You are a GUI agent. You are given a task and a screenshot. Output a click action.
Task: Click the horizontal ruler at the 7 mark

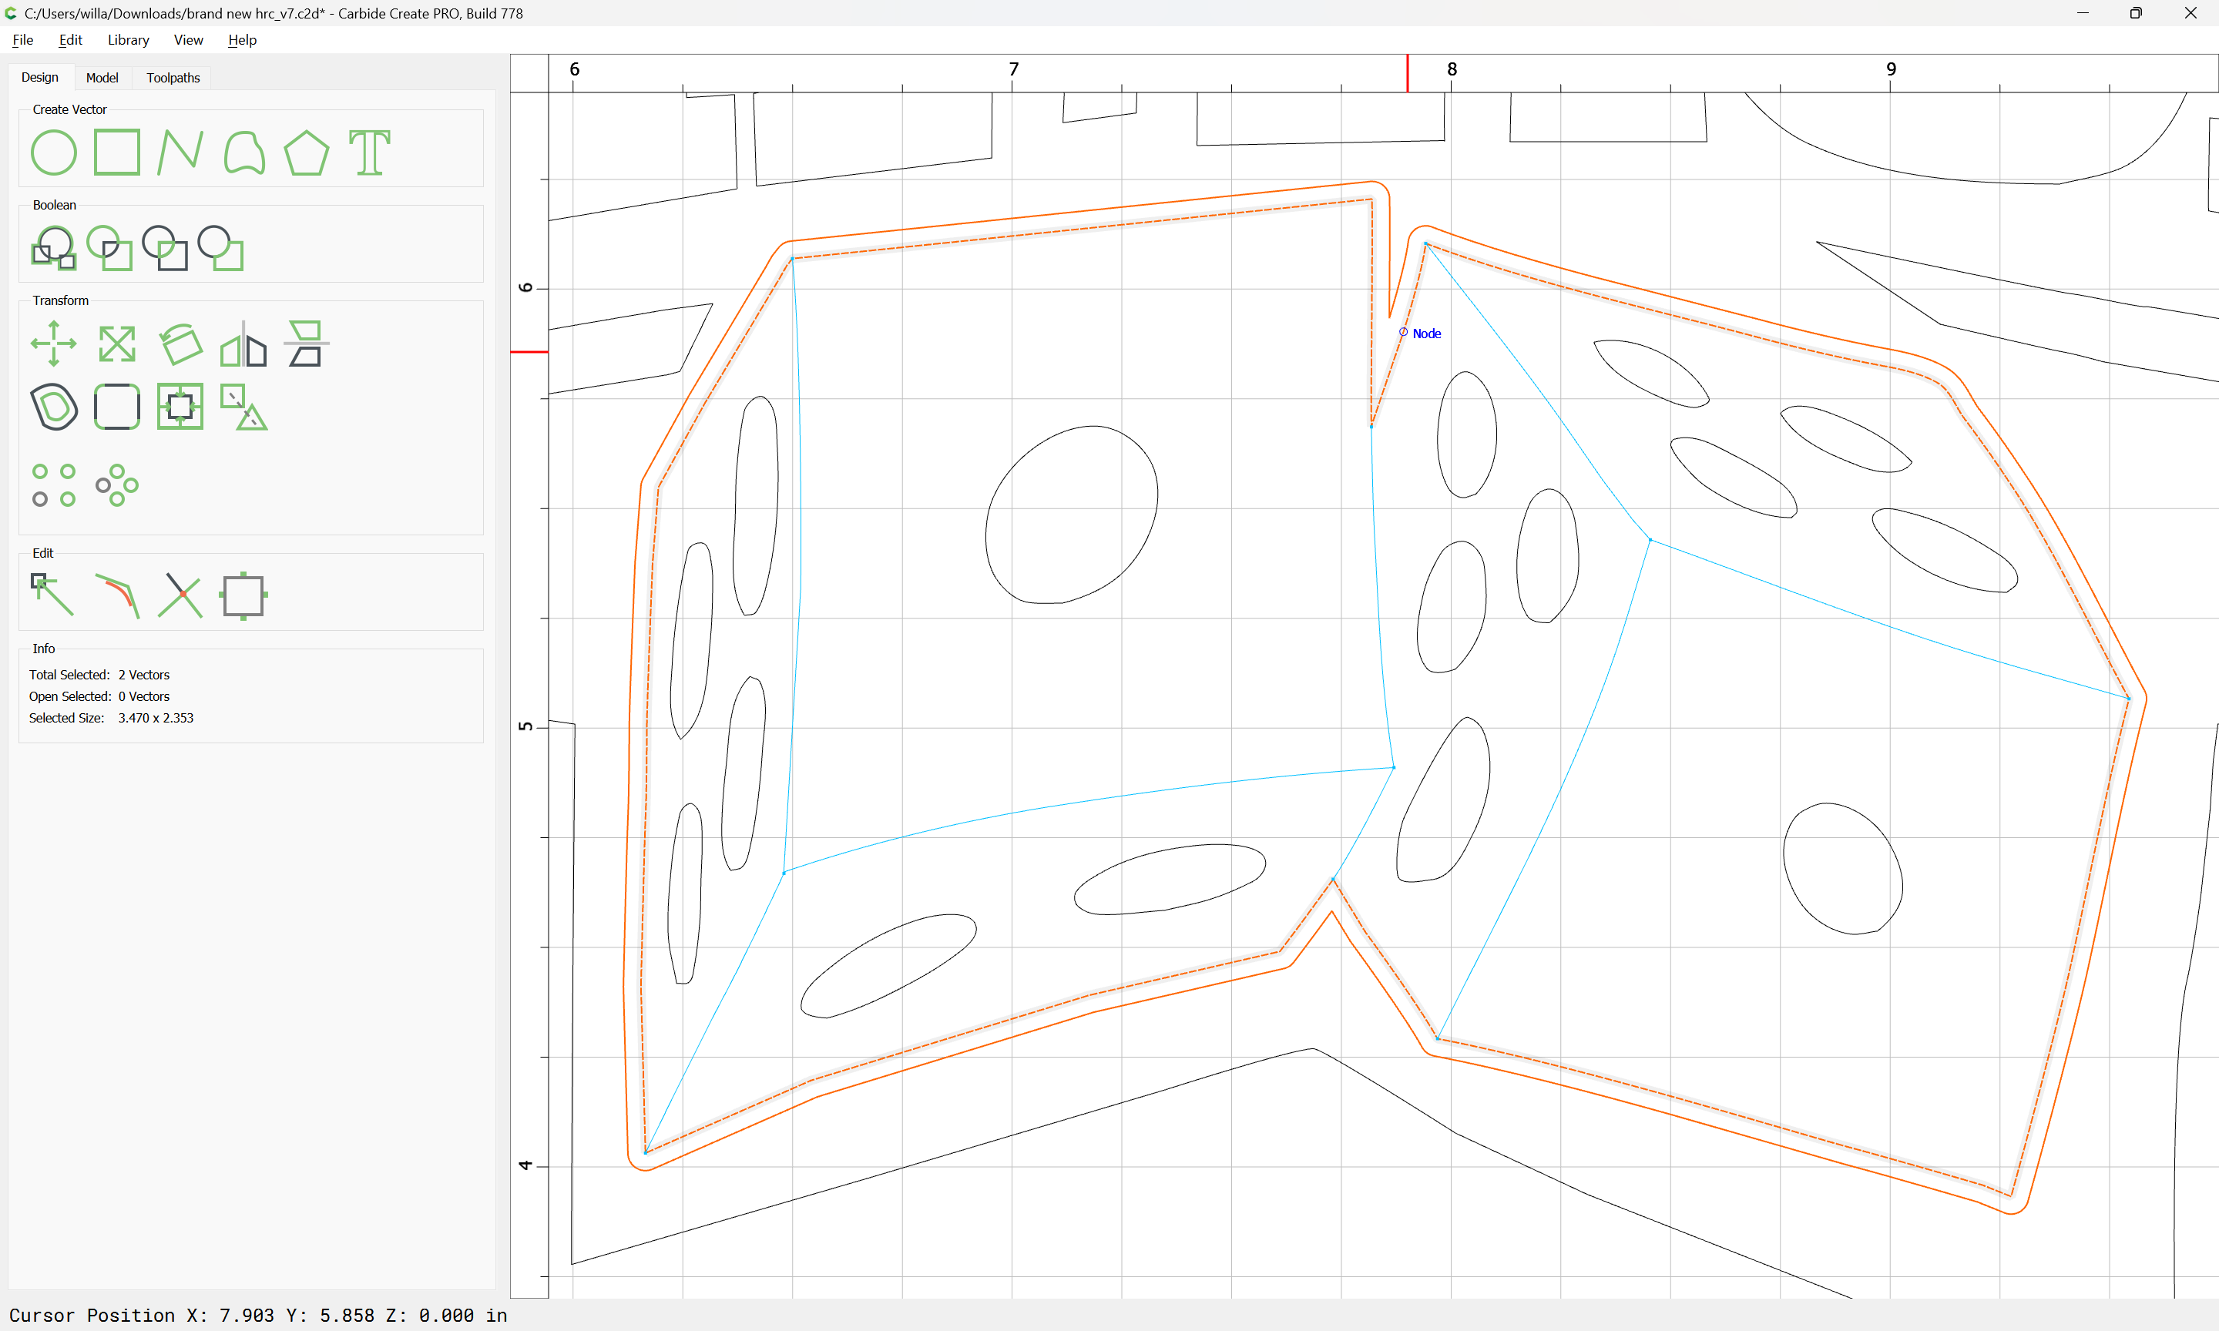coord(1013,70)
